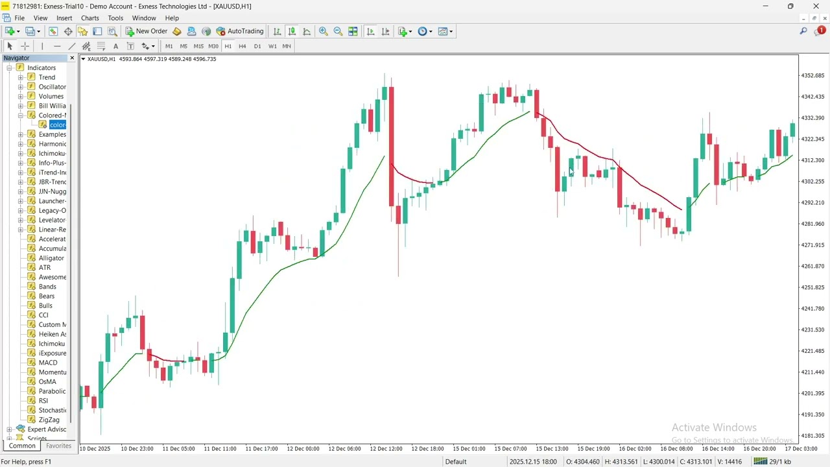Switch to the Favorites tab in Navigator
Viewport: 830px width, 467px height.
(x=58, y=446)
